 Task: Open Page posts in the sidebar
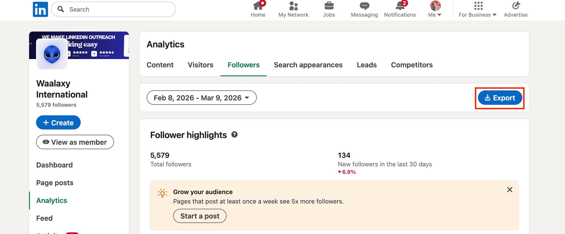(x=55, y=183)
